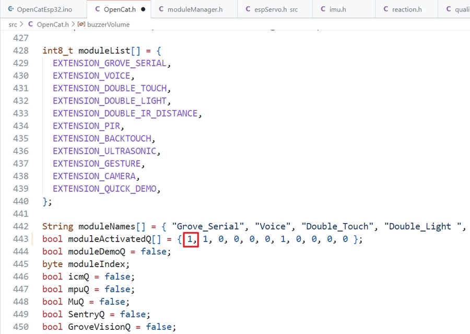Open the buzzerVolume breadcrumb symbol list
Image resolution: width=470 pixels, height=334 pixels.
108,25
